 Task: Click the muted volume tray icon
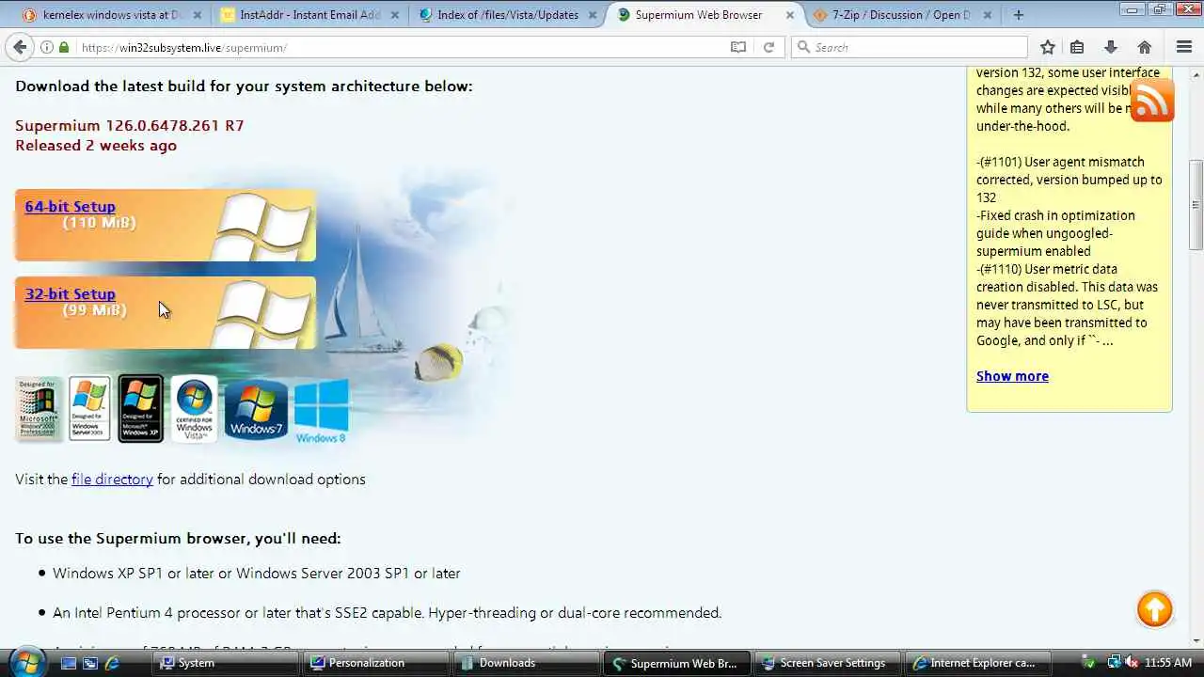point(1132,663)
